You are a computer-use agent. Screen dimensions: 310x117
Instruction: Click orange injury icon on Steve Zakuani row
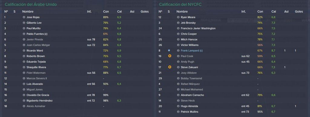point(170,67)
